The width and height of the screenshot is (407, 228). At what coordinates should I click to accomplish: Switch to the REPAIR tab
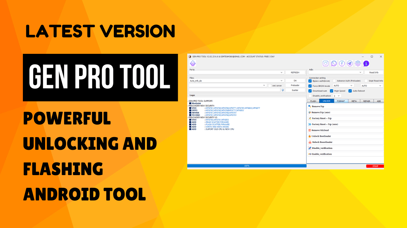tap(367, 101)
